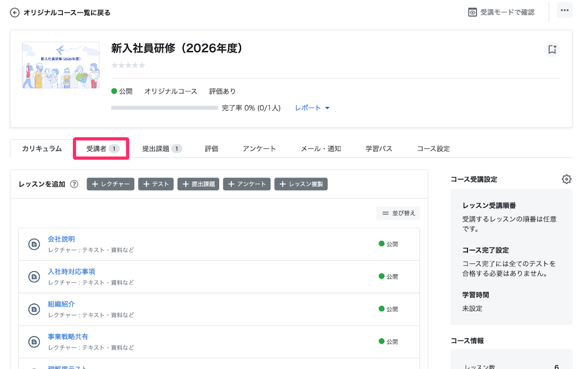Open the 入社時対応事項 lesson link
588x369 pixels.
71,272
